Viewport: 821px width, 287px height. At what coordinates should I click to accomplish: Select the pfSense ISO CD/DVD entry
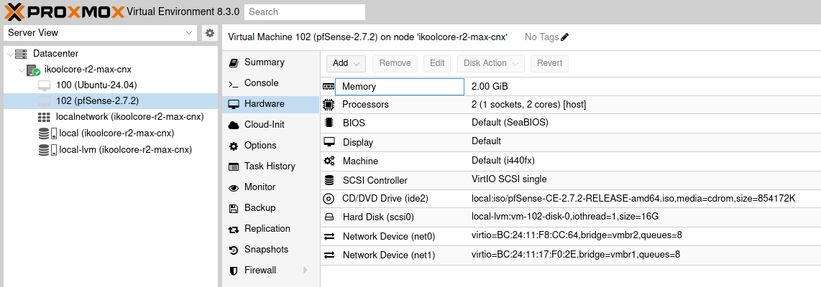(x=633, y=199)
